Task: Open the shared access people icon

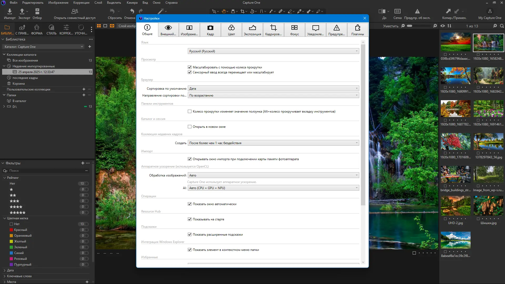Action: [x=75, y=11]
